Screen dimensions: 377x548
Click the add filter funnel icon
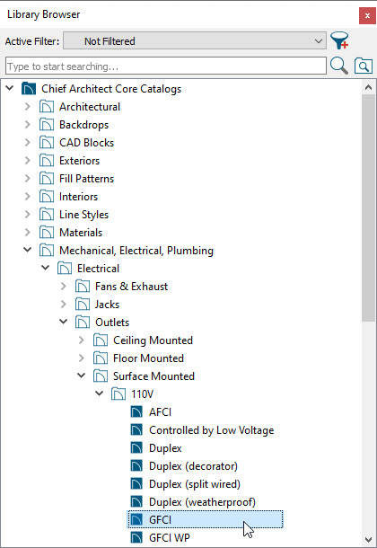click(x=339, y=40)
